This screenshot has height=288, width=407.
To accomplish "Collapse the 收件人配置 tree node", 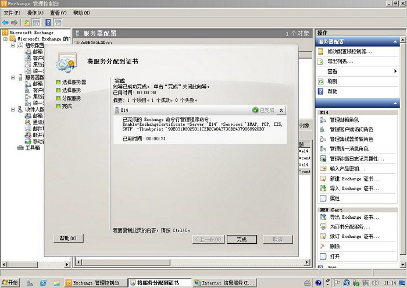I will (13, 109).
